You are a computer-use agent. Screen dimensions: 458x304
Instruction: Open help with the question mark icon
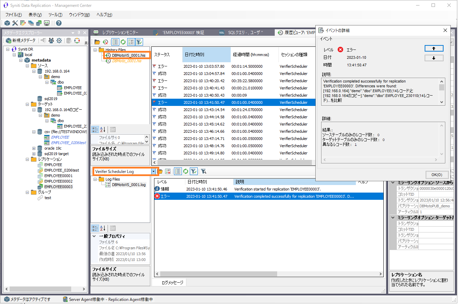tap(59, 23)
